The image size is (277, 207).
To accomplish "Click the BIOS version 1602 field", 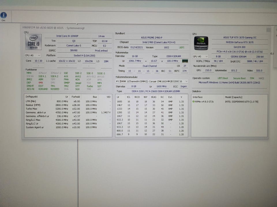I will coord(166,47).
